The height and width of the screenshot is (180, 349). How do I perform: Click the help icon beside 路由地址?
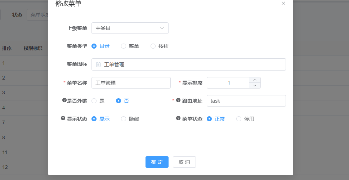point(178,100)
